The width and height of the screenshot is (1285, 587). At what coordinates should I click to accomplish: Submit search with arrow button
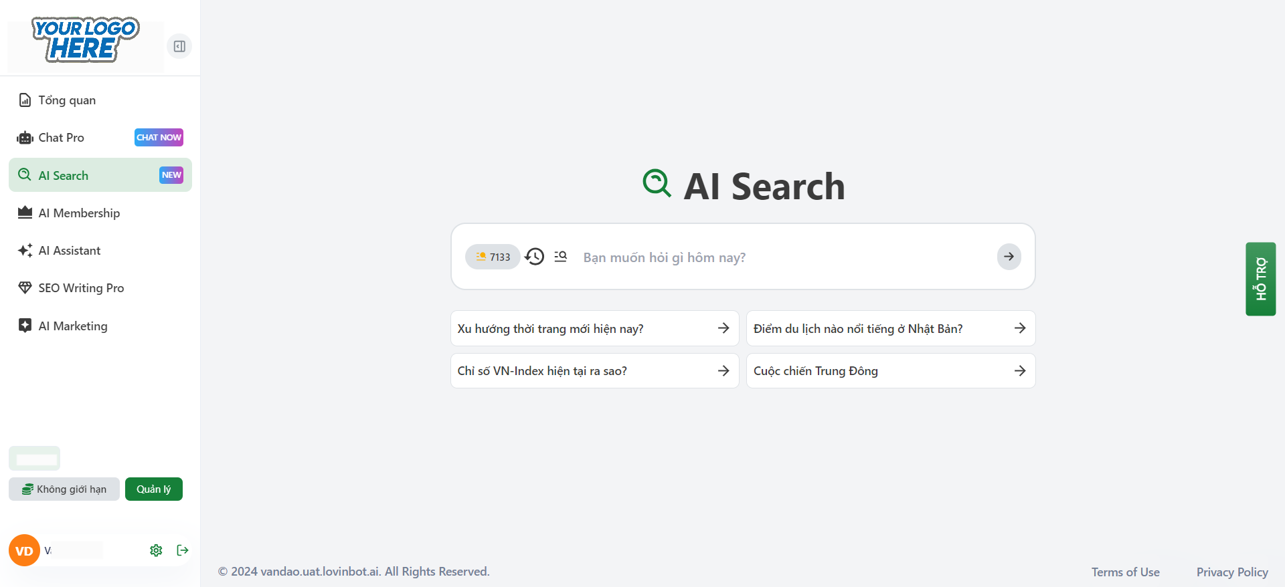1009,257
